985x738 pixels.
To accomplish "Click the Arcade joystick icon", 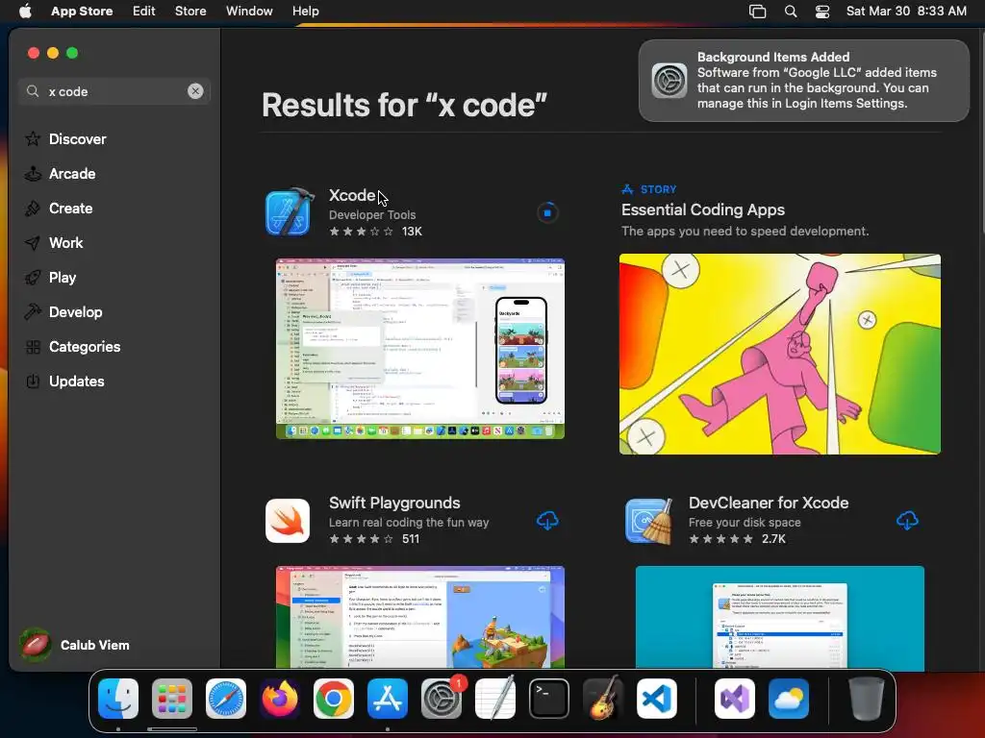I will [33, 173].
